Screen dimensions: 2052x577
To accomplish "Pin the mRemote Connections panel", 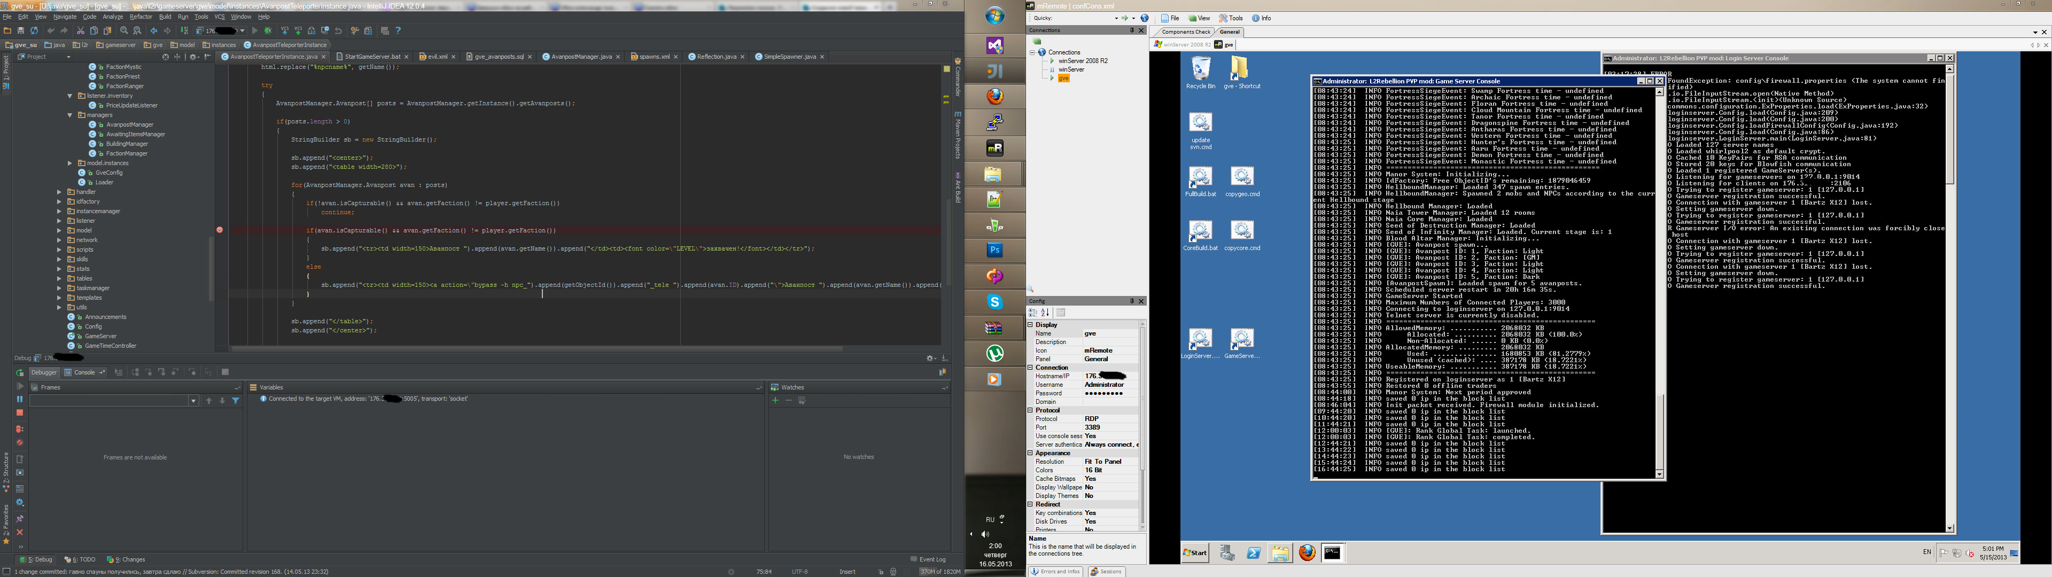I will 1131,30.
